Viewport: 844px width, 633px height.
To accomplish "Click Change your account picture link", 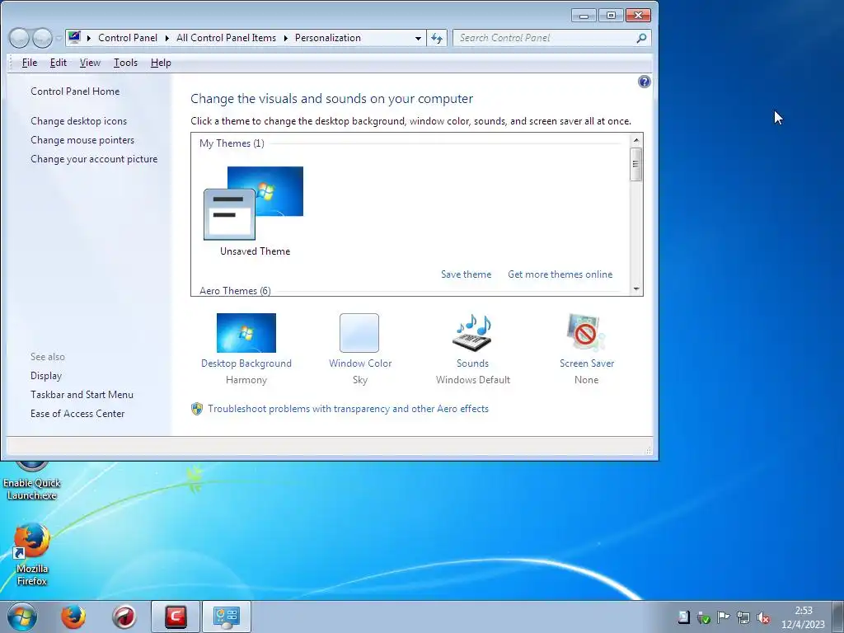I will point(94,159).
